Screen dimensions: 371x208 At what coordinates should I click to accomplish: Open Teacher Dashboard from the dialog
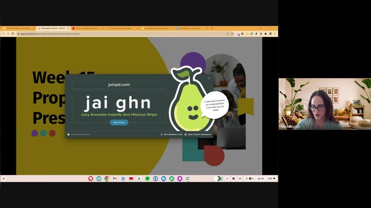(x=198, y=135)
